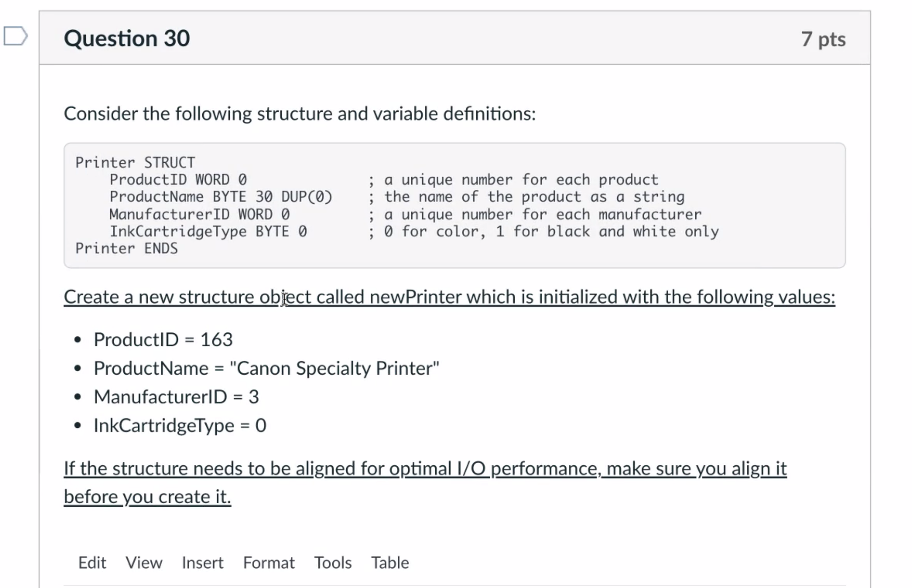912x588 pixels.
Task: Open the Tools menu in the answer editor
Action: (333, 563)
